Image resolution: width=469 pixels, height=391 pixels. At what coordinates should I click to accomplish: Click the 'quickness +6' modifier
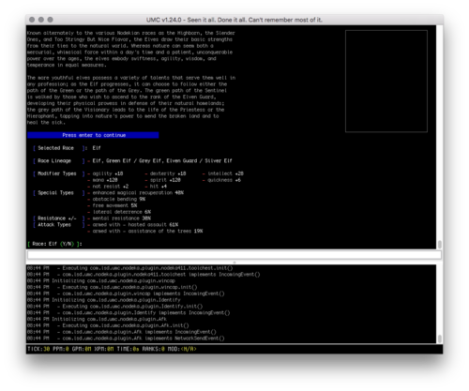point(224,180)
